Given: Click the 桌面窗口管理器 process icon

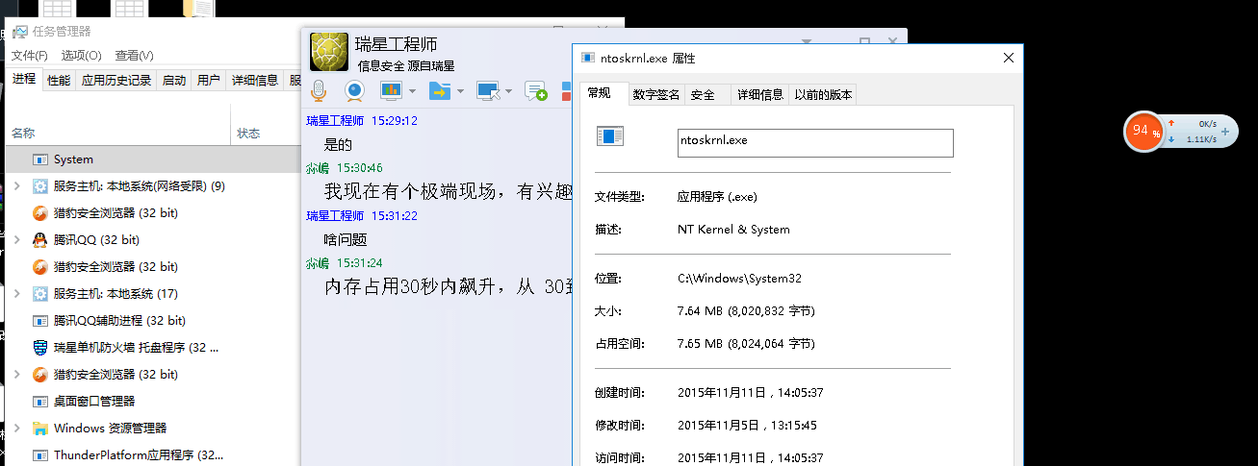Looking at the screenshot, I should (x=40, y=402).
